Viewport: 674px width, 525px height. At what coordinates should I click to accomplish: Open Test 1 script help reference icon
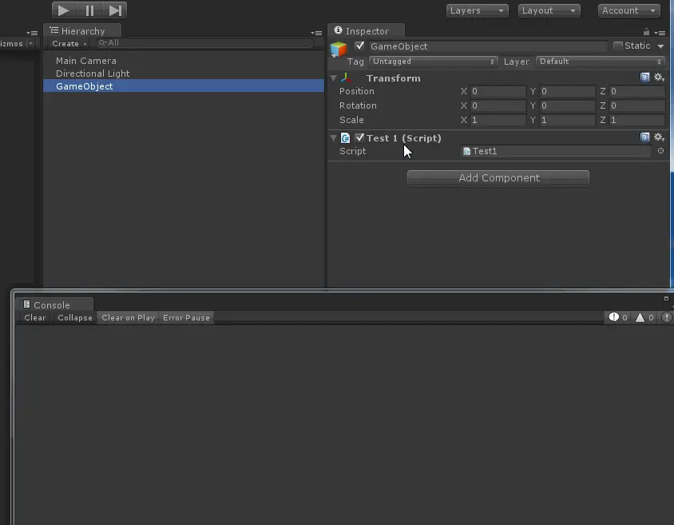point(644,137)
